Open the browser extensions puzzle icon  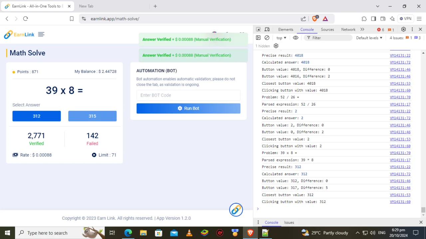[364, 19]
